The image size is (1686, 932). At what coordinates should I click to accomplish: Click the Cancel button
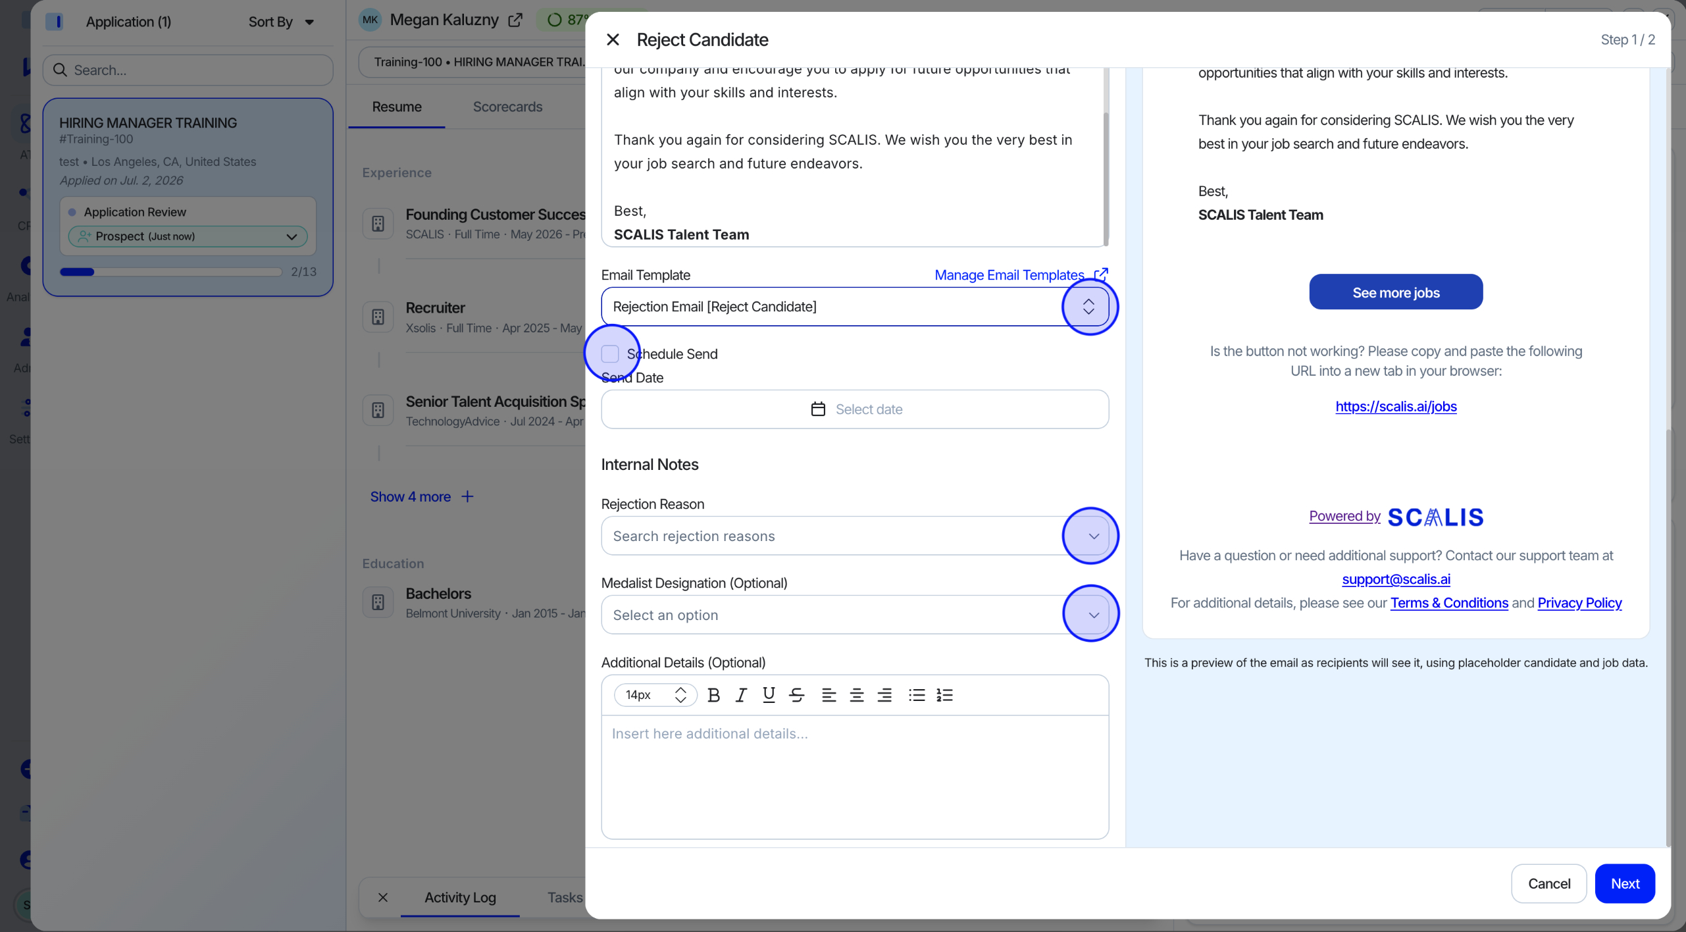click(1548, 883)
